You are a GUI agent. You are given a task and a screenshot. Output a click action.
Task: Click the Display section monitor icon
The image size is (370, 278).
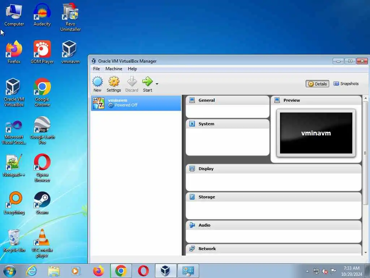(x=192, y=169)
